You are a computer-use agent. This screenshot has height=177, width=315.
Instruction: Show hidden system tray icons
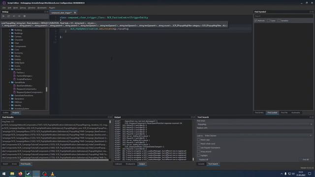(282, 174)
